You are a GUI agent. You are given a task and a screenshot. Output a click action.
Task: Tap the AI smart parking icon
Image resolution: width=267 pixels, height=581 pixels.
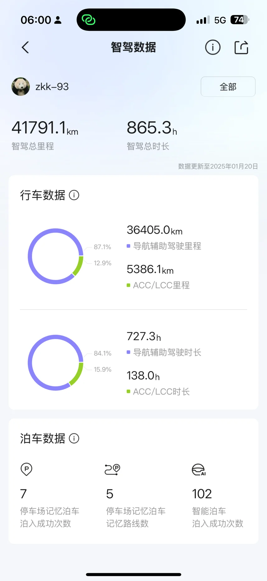click(x=199, y=470)
